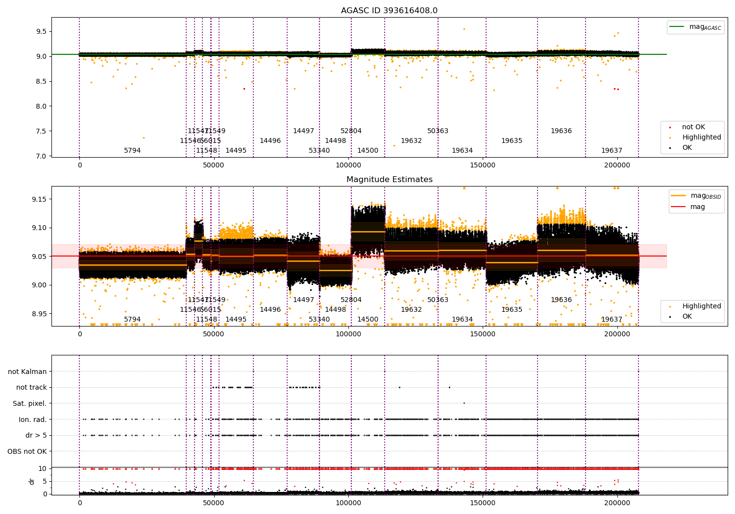
Task: Click the 'dr > 5' y-axis label
Action: tap(36, 435)
